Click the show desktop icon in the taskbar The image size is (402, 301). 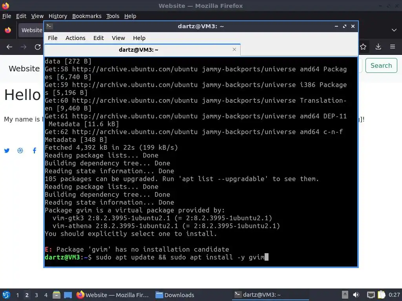[68, 295]
